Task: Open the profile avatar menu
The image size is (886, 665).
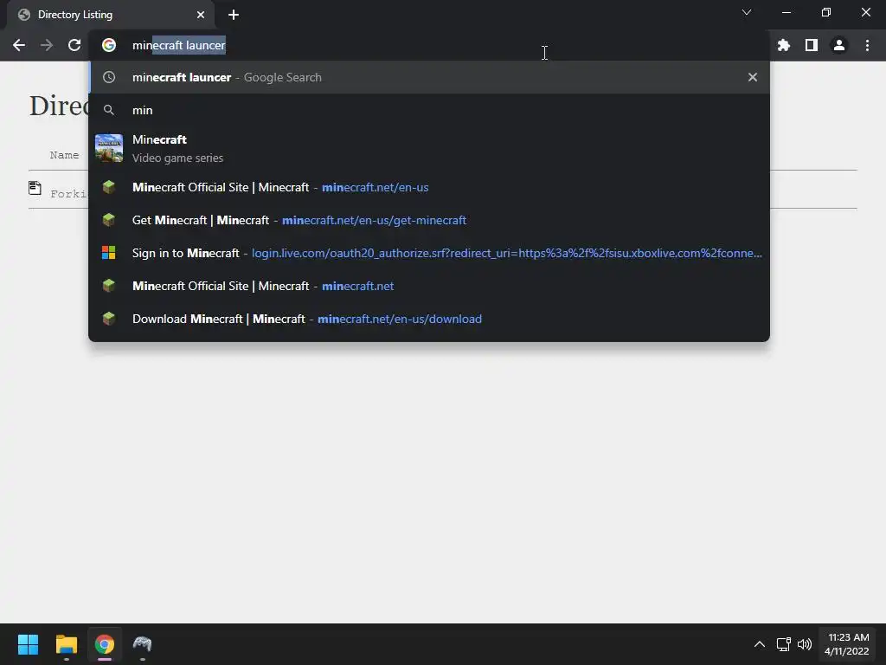Action: pyautogui.click(x=839, y=45)
